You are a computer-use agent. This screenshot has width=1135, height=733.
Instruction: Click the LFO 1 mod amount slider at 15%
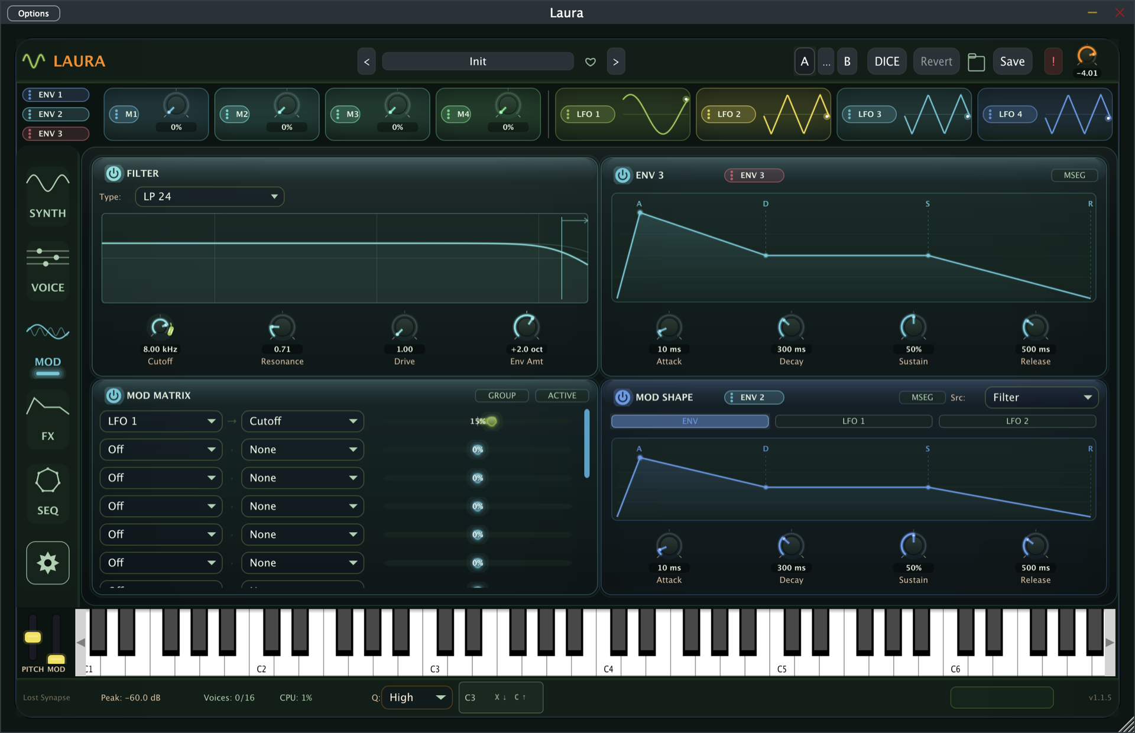click(478, 421)
